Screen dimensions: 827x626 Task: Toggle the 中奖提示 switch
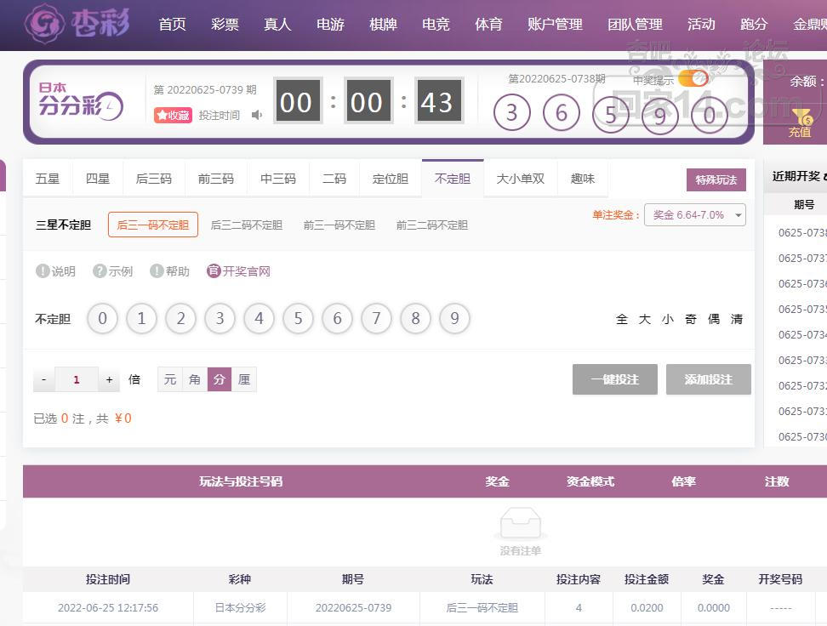[693, 79]
